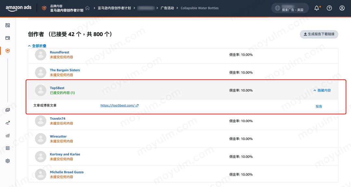Screen dimensions: 351x187
Task: Click Wirecutter's 佣金率: 10.00% value
Action: coord(241,139)
